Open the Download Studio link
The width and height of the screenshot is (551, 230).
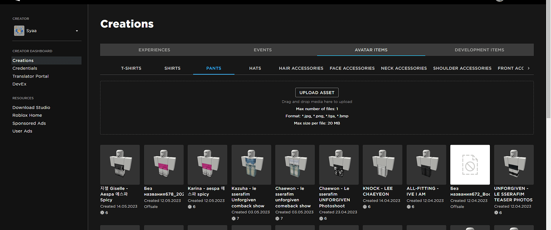point(31,107)
